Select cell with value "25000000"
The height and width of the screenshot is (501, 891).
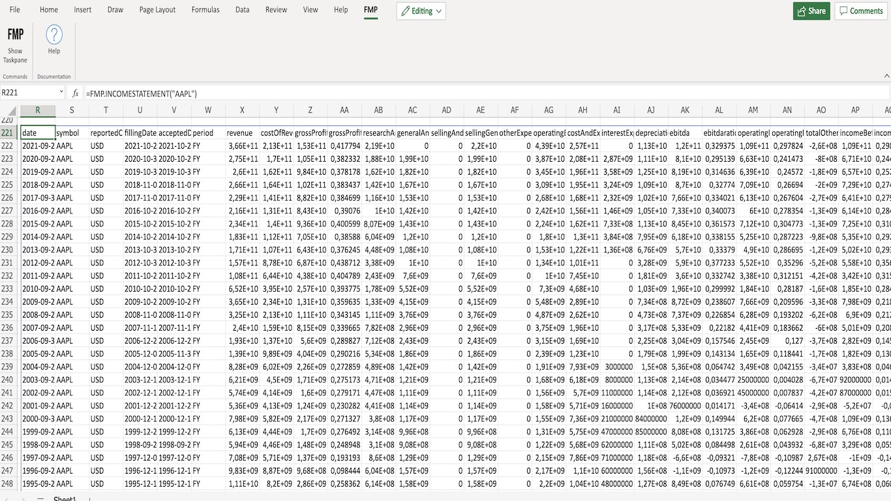point(753,380)
